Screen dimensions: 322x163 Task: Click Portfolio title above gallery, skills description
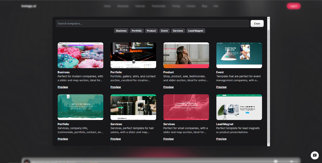(x=116, y=72)
